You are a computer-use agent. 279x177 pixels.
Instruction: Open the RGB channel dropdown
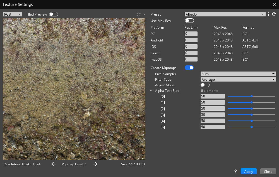tap(13, 14)
